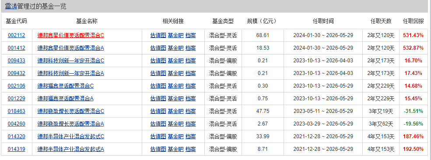The image size is (431, 160).
Task: Open 估值图 for fund 009432
Action: (x=158, y=73)
